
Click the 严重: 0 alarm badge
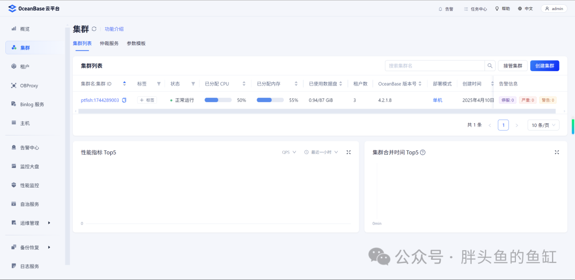528,100
